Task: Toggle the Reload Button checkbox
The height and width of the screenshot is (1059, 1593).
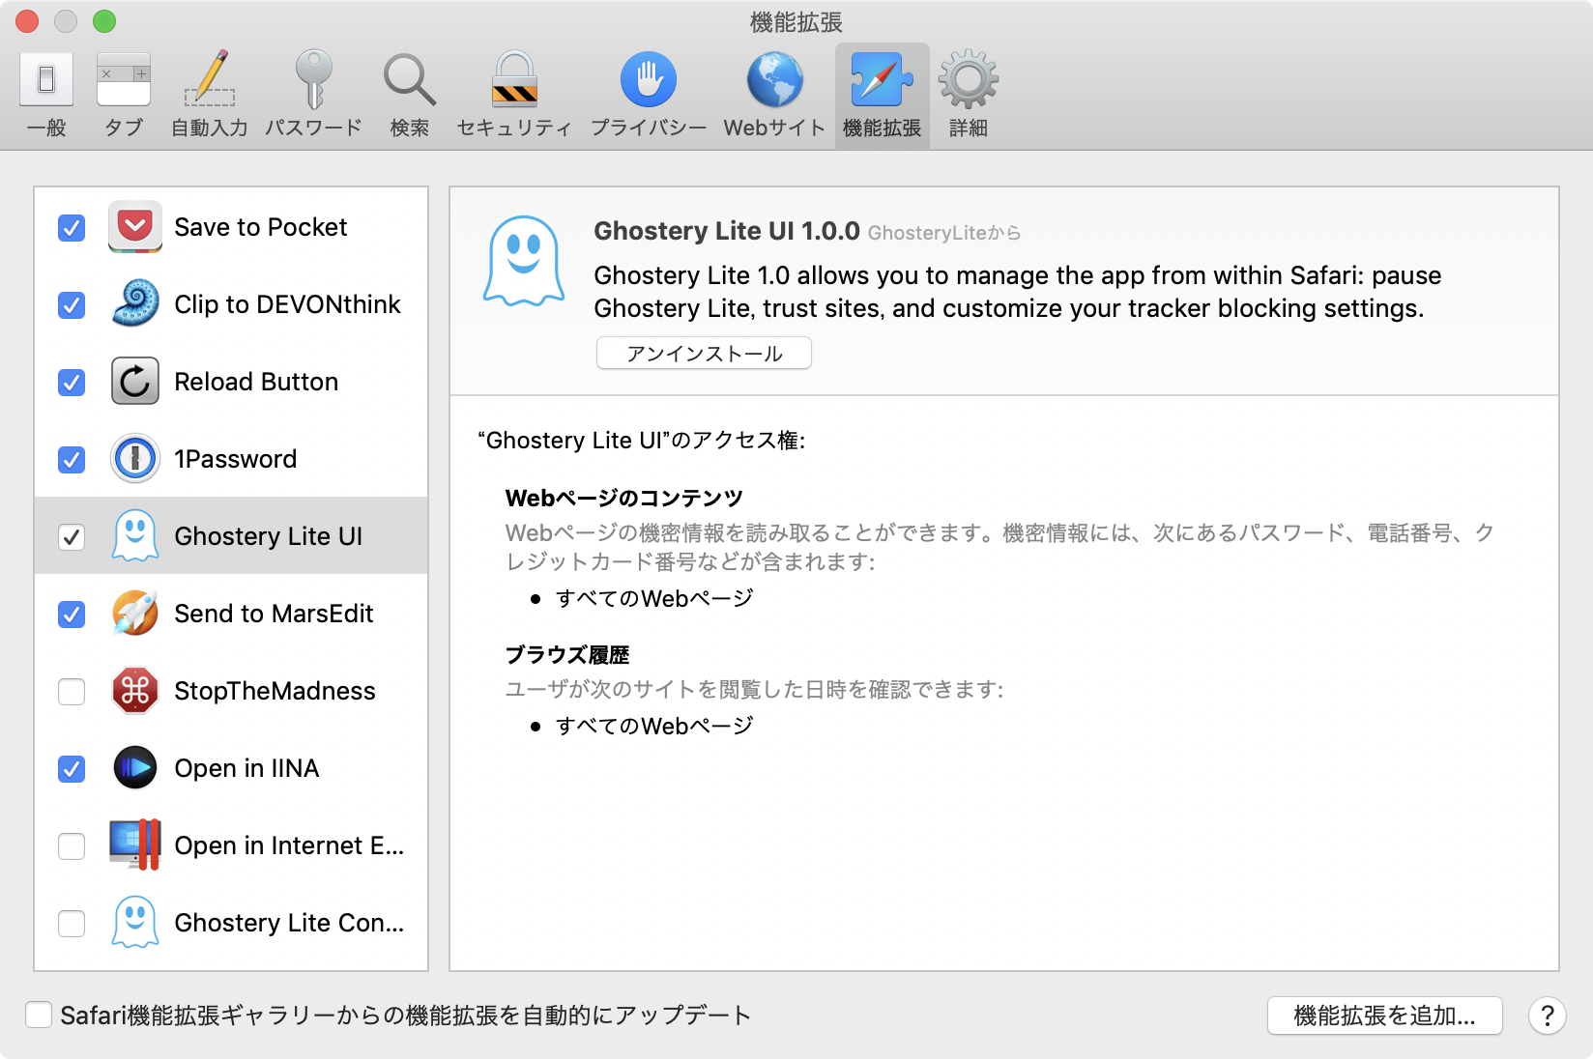Action: [72, 383]
